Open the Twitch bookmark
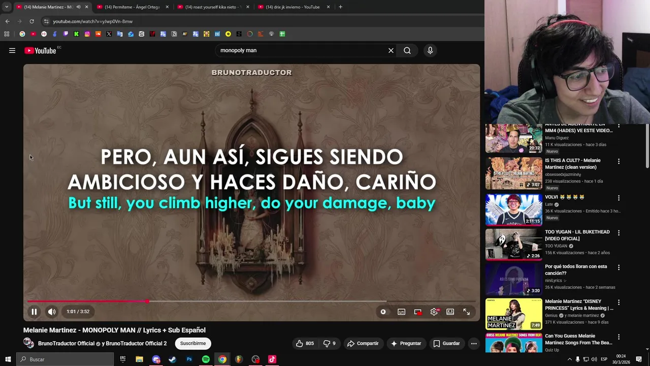This screenshot has height=366, width=650. [x=66, y=34]
